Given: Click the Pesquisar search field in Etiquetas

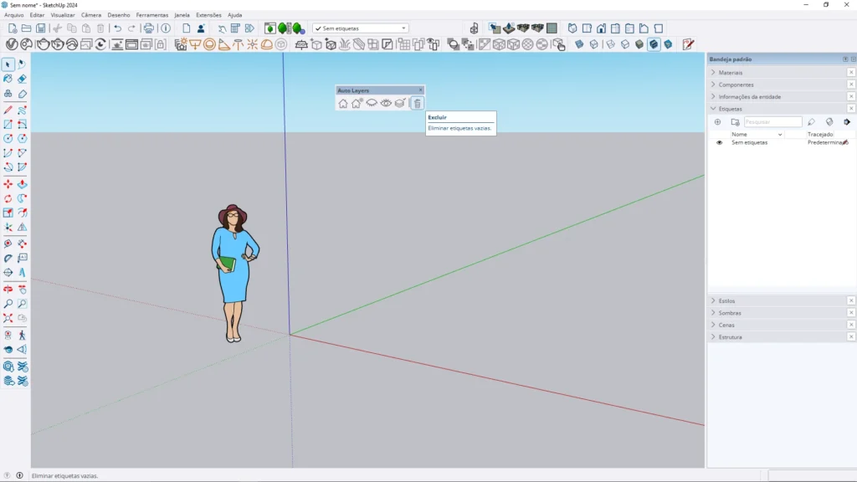Looking at the screenshot, I should click(772, 122).
